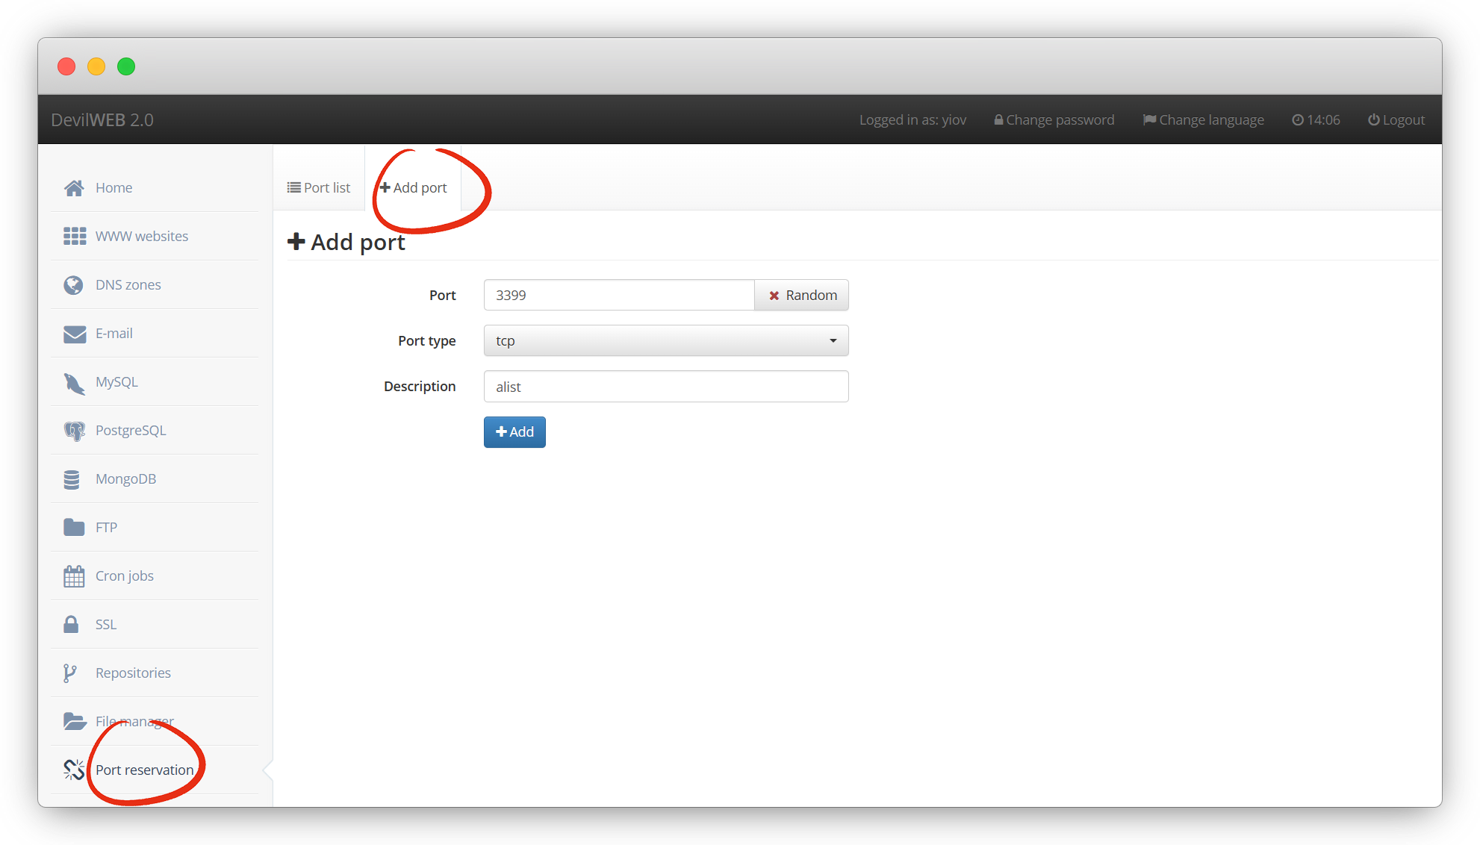Click the Repositories branch icon
The width and height of the screenshot is (1480, 845).
[x=70, y=673]
